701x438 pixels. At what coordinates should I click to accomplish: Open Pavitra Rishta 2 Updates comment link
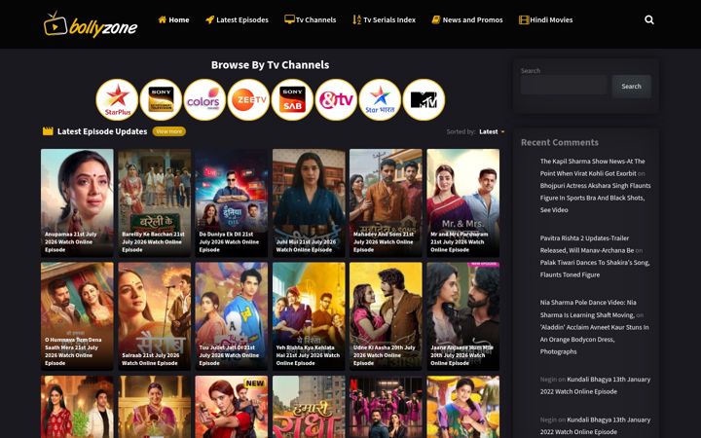(x=586, y=244)
